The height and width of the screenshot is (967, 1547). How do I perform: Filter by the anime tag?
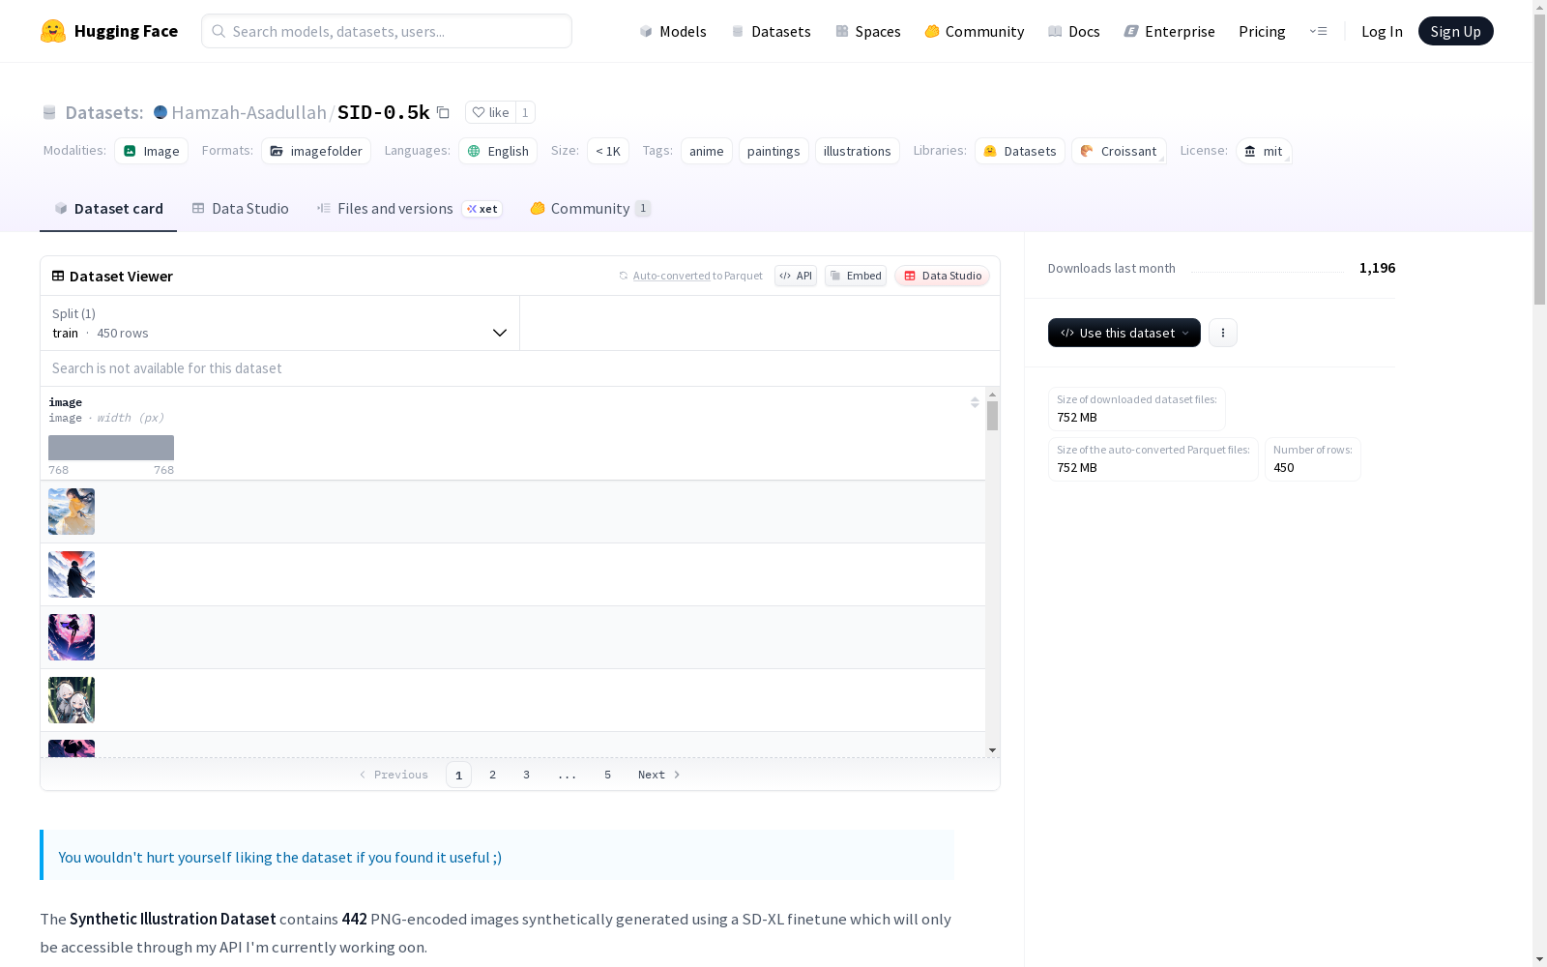(x=707, y=151)
